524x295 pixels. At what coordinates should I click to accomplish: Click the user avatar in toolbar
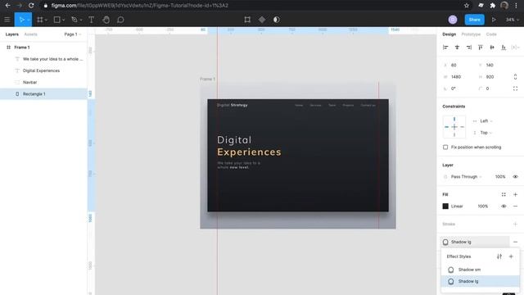tap(453, 20)
